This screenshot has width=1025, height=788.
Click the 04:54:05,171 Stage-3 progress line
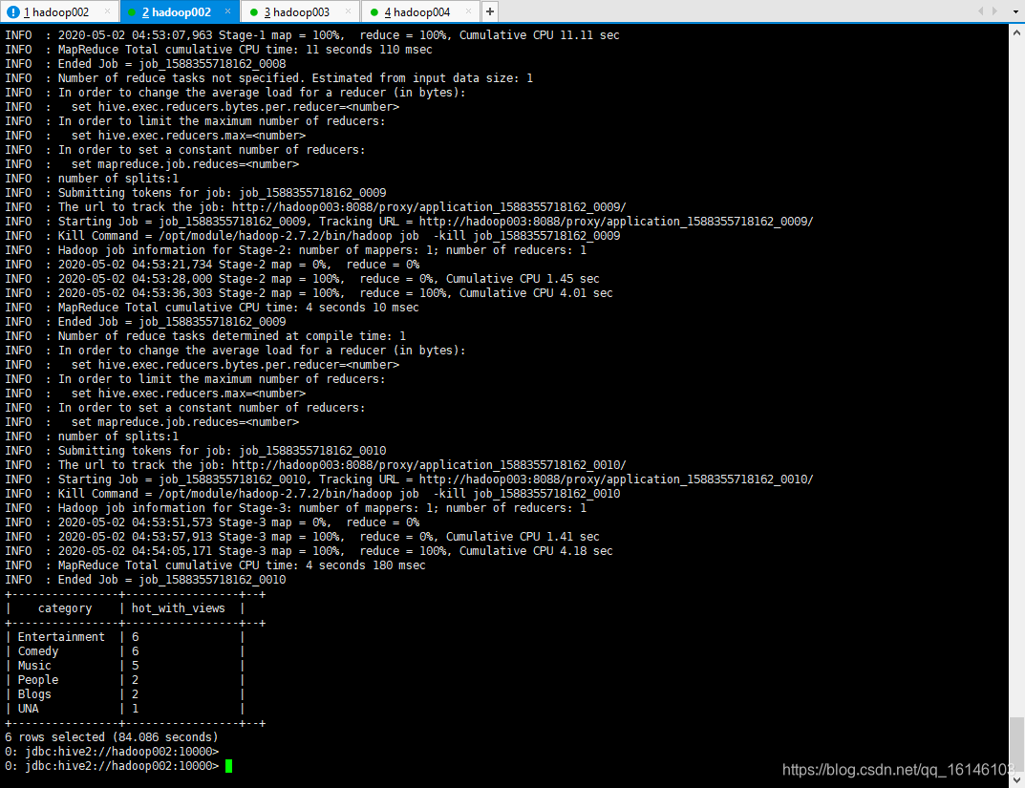[x=309, y=551]
